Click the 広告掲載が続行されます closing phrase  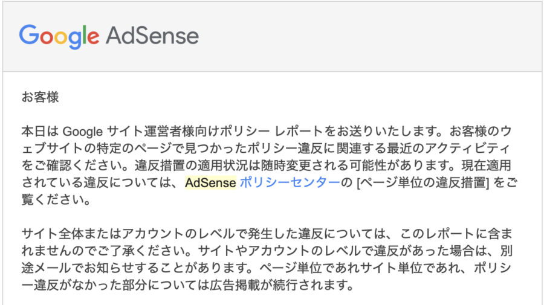click(281, 285)
